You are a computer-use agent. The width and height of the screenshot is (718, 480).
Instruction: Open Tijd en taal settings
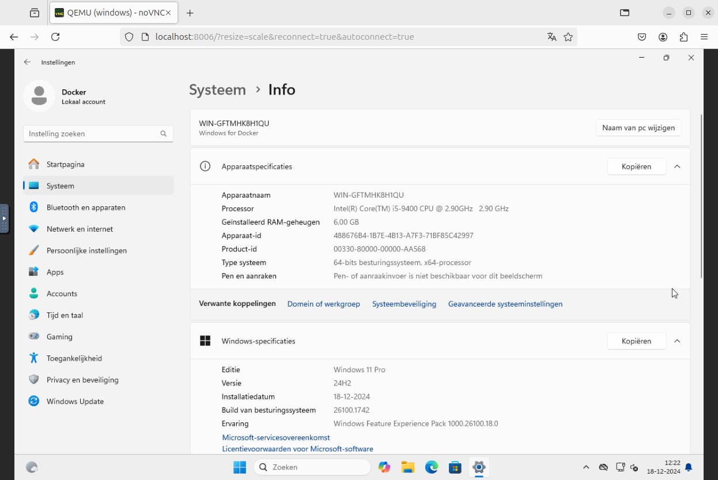point(98,315)
